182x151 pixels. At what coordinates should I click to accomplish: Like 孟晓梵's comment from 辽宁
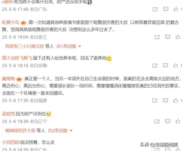click(x=178, y=121)
